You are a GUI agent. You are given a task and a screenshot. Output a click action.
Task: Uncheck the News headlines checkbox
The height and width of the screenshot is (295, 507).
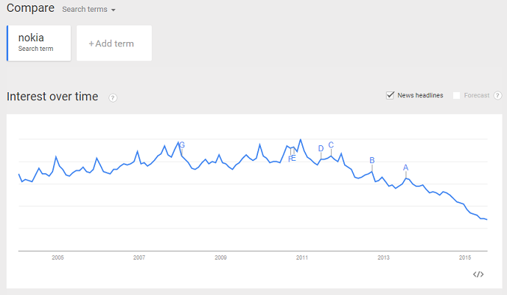coord(390,95)
